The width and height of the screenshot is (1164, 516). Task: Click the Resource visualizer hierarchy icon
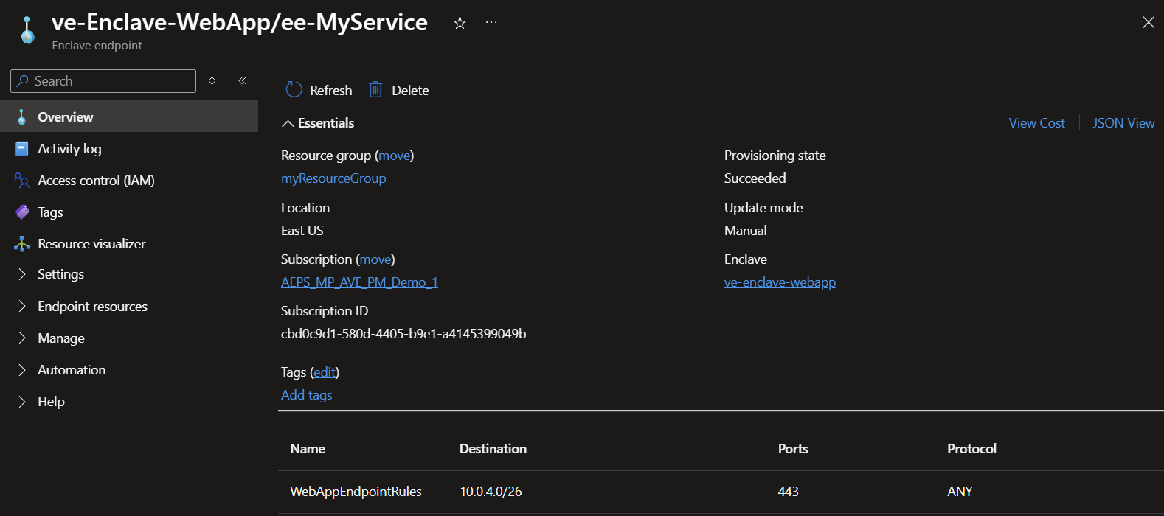point(22,244)
